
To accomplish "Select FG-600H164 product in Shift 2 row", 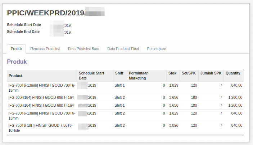I will pyautogui.click(x=41, y=97).
